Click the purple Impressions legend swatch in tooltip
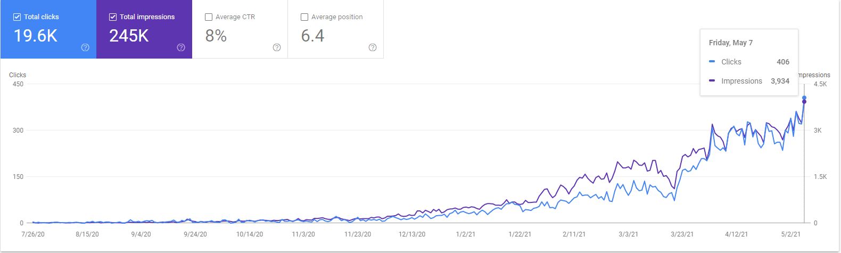 point(712,81)
